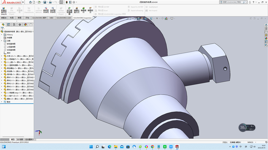Viewport: 268px width, 150px height.
Task: Switch to the MBD ribbon tab
Action: pos(52,18)
